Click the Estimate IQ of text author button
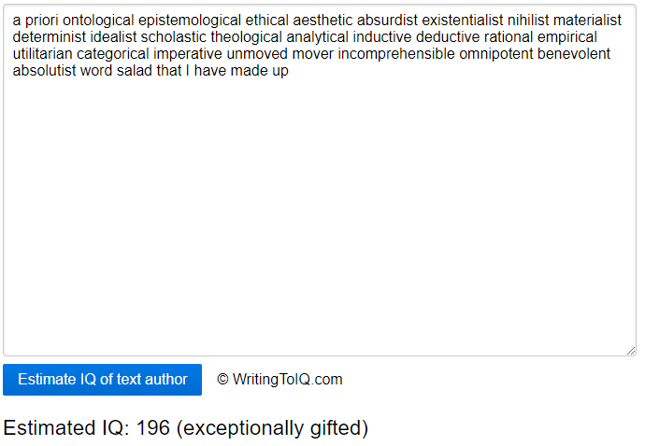The width and height of the screenshot is (645, 446). click(102, 380)
